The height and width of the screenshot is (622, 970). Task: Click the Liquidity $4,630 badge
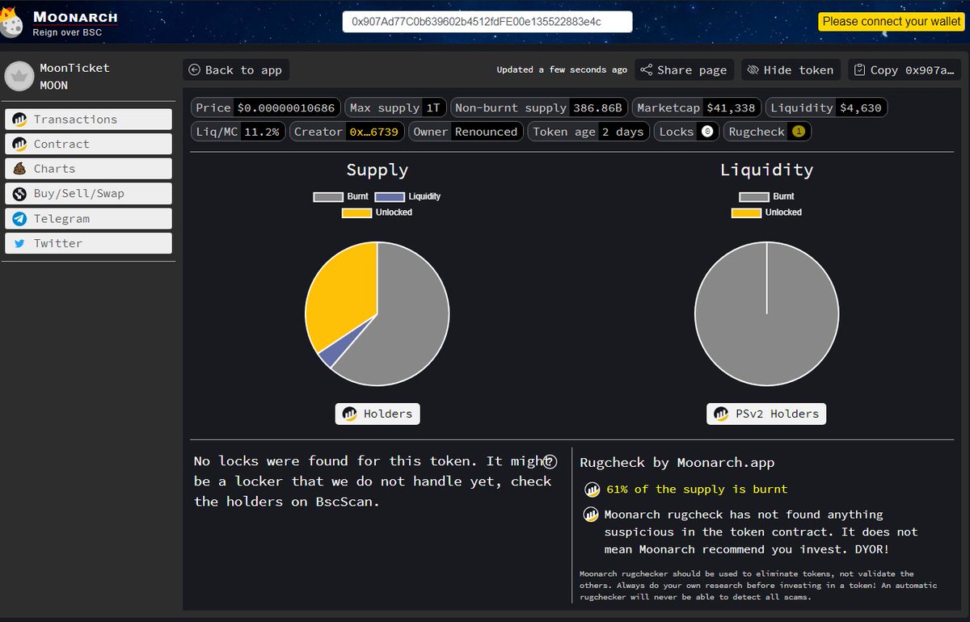click(x=827, y=107)
